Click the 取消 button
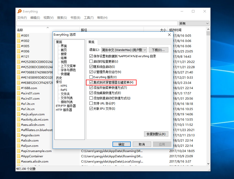This screenshot has height=179, width=234. coord(142,144)
